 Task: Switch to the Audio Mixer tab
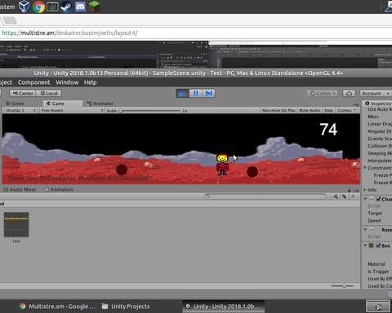click(20, 189)
